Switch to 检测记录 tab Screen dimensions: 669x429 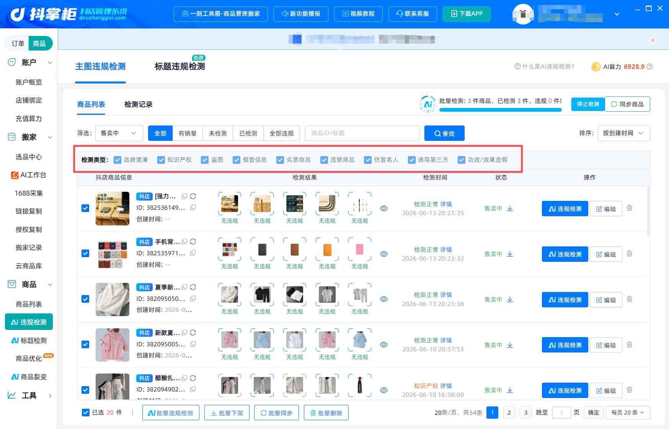click(139, 104)
